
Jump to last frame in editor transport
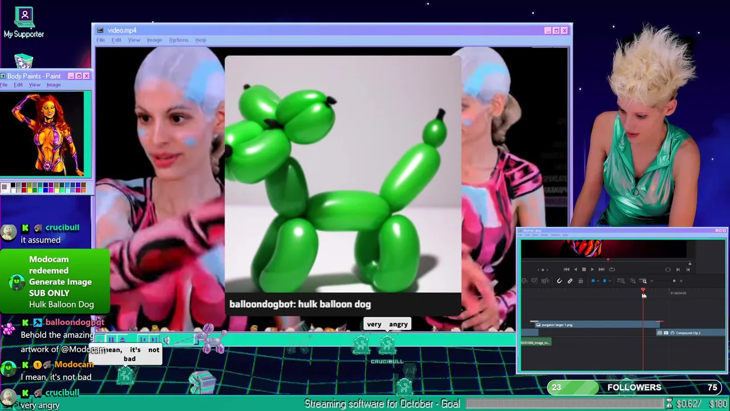601,269
